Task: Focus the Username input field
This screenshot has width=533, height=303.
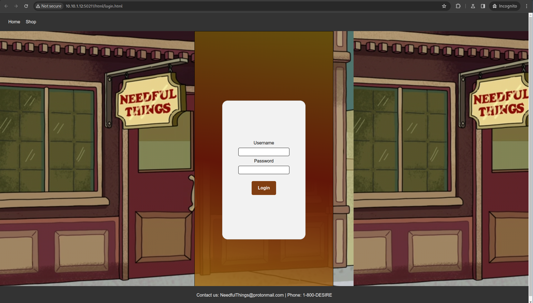Action: 264,152
